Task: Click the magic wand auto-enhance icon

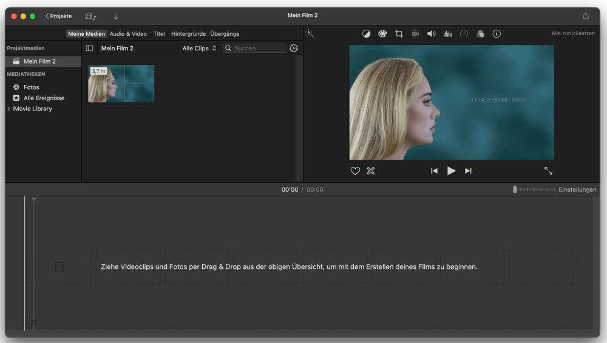Action: click(x=310, y=34)
